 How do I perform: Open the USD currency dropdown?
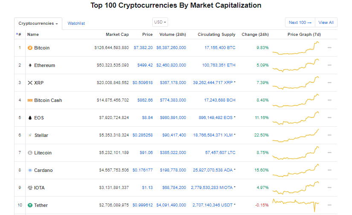click(x=160, y=22)
